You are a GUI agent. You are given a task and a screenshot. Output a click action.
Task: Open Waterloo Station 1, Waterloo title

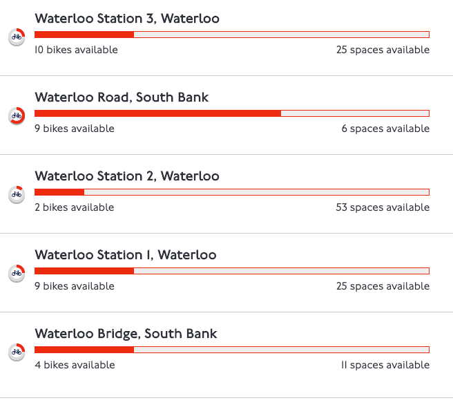click(x=126, y=255)
